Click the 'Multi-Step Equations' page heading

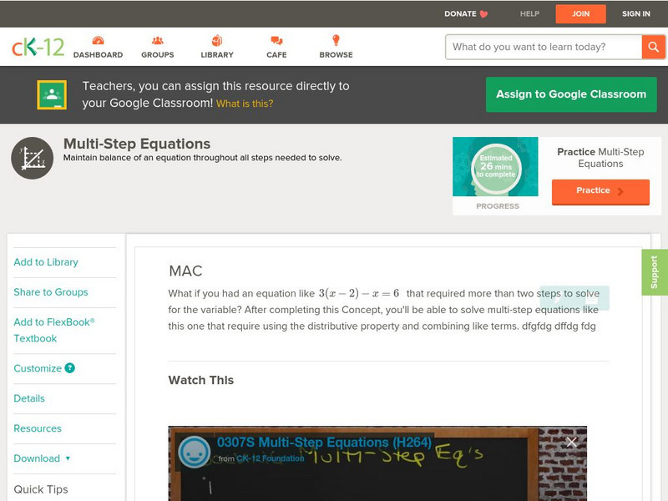(x=137, y=144)
